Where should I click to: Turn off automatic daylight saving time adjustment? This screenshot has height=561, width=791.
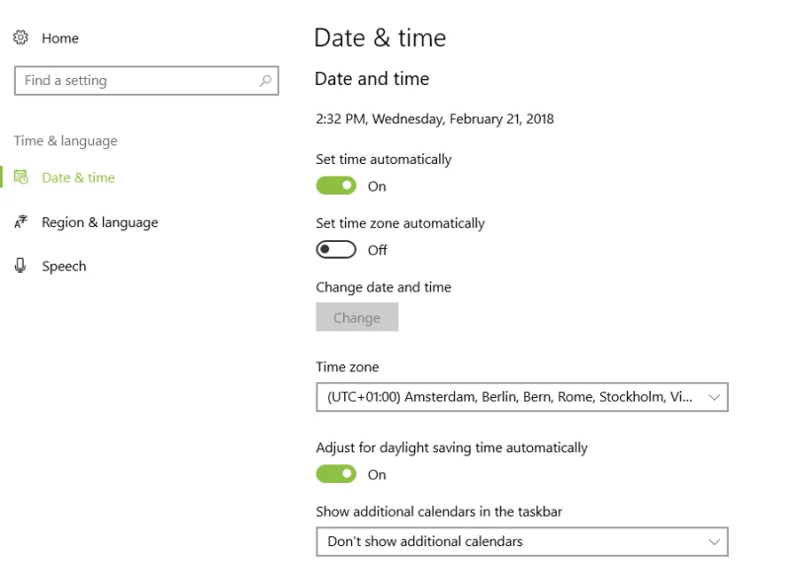click(336, 474)
